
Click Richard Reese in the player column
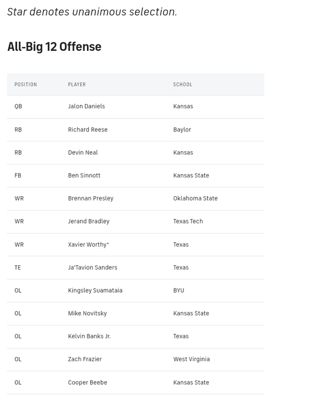click(87, 130)
